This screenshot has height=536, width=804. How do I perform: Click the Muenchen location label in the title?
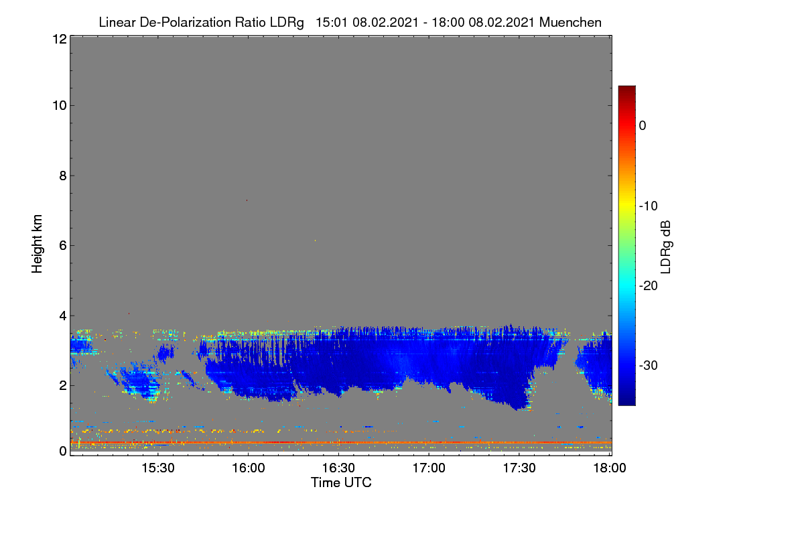(570, 22)
